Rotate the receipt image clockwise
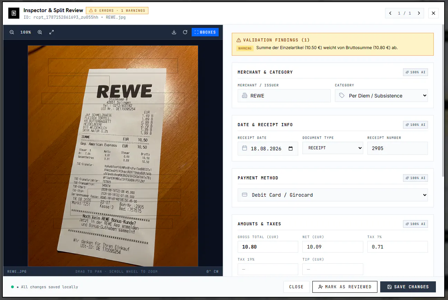Image resolution: width=448 pixels, height=300 pixels. pyautogui.click(x=185, y=32)
